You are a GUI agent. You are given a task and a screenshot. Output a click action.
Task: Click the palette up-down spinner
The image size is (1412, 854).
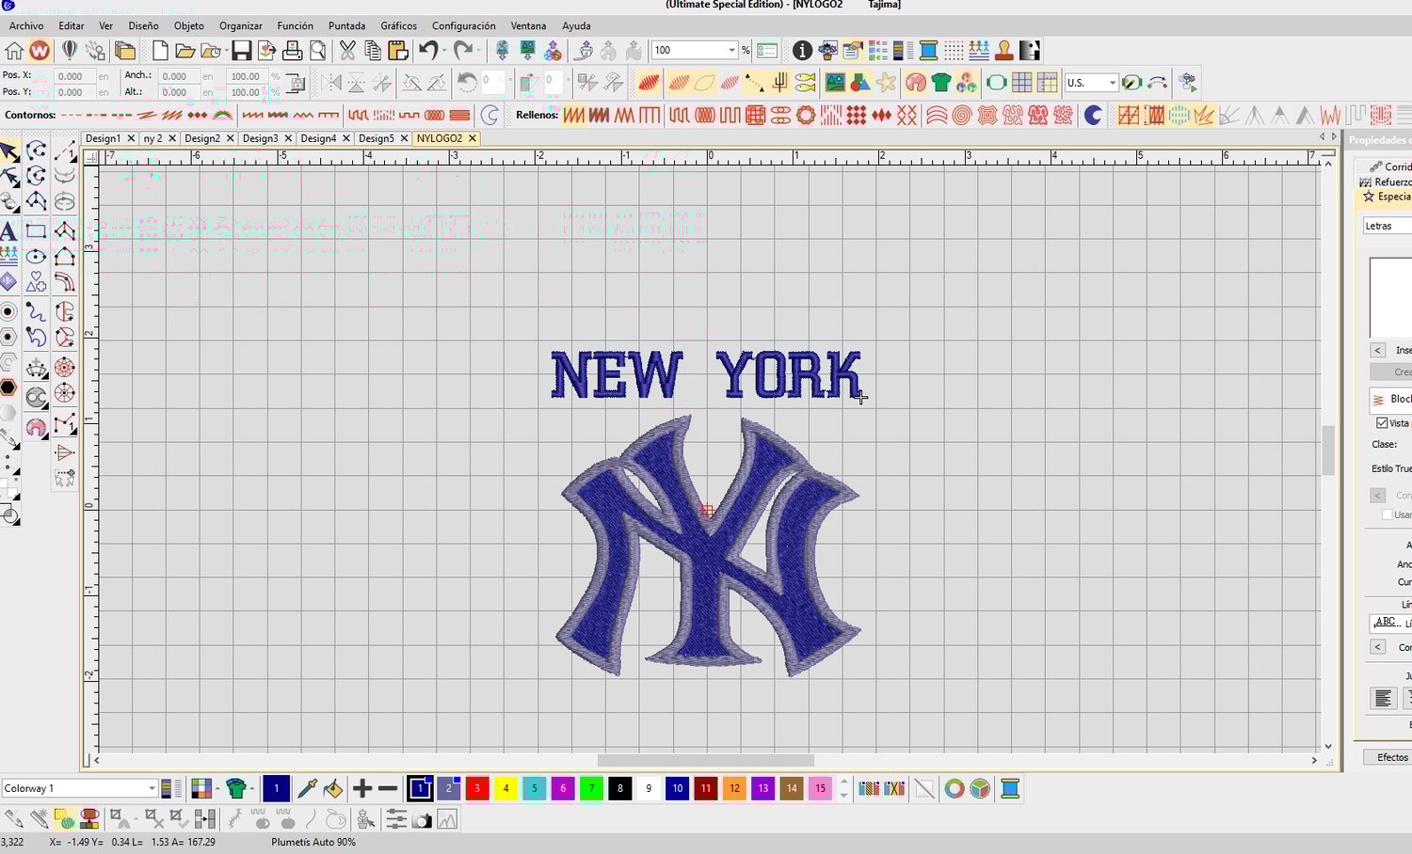pyautogui.click(x=843, y=788)
